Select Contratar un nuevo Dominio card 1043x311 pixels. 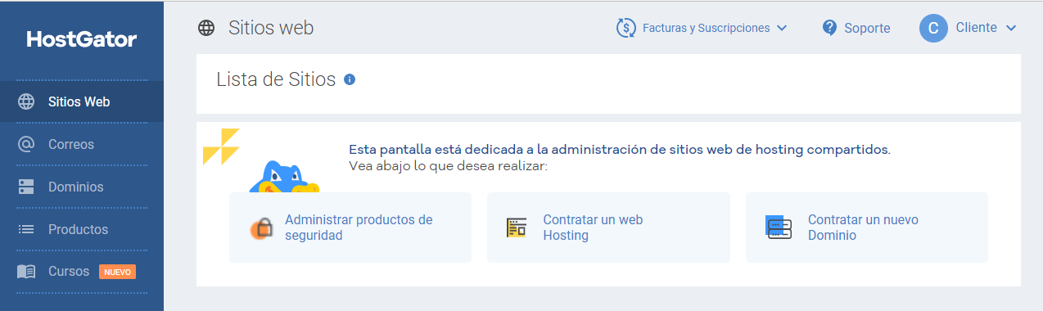click(866, 228)
